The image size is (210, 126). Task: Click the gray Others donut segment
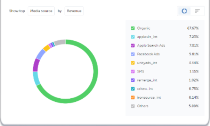[x=60, y=43]
